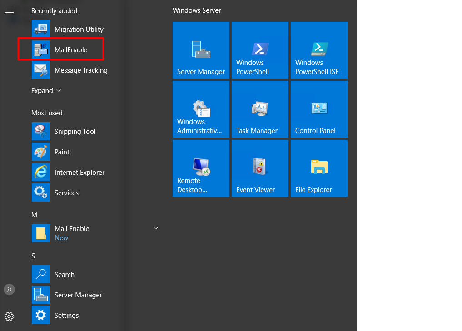Click the Services label text
This screenshot has width=462, height=331.
click(x=67, y=193)
